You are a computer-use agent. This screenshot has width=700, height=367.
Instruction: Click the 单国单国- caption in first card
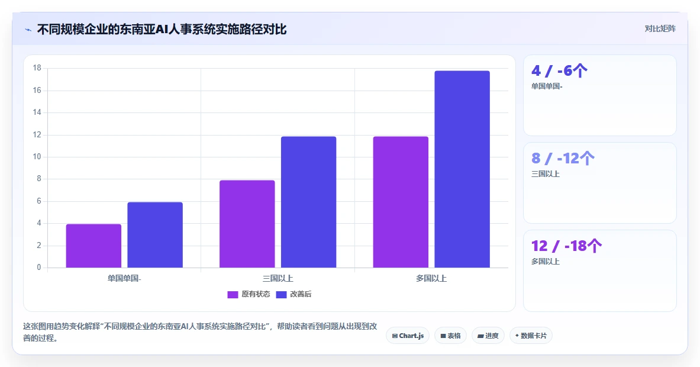546,86
